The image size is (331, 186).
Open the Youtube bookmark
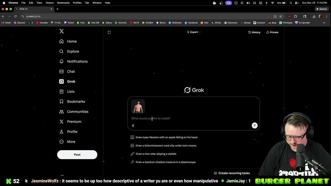click(x=42, y=23)
